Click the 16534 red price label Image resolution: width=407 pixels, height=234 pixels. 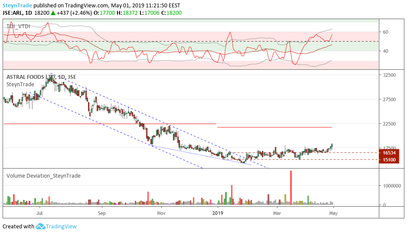[389, 153]
